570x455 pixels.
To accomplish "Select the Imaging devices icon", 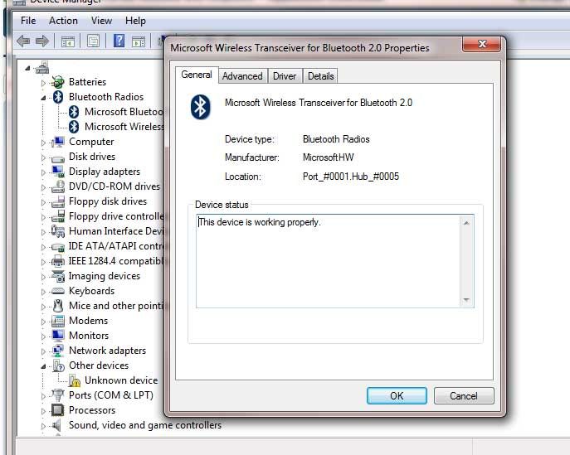I will click(58, 276).
